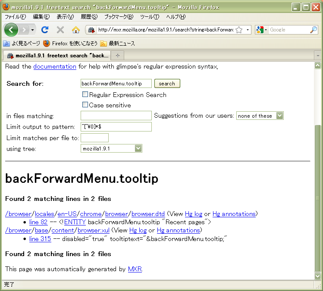Follow the documentation link

[55, 66]
